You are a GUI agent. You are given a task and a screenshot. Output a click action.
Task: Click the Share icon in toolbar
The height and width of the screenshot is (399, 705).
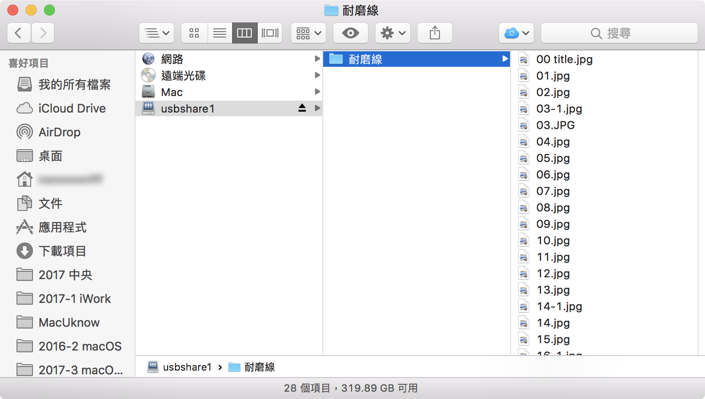pos(434,33)
